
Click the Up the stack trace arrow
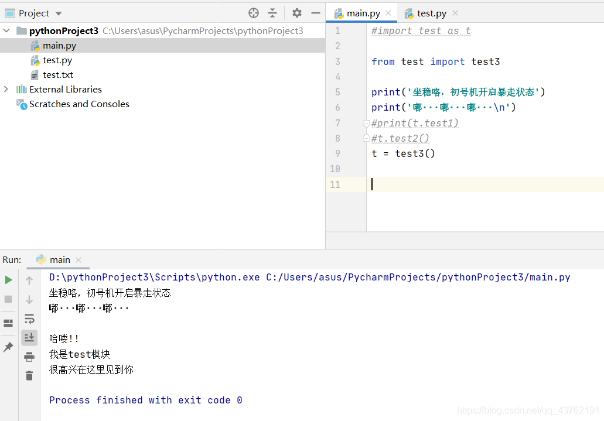(x=29, y=280)
